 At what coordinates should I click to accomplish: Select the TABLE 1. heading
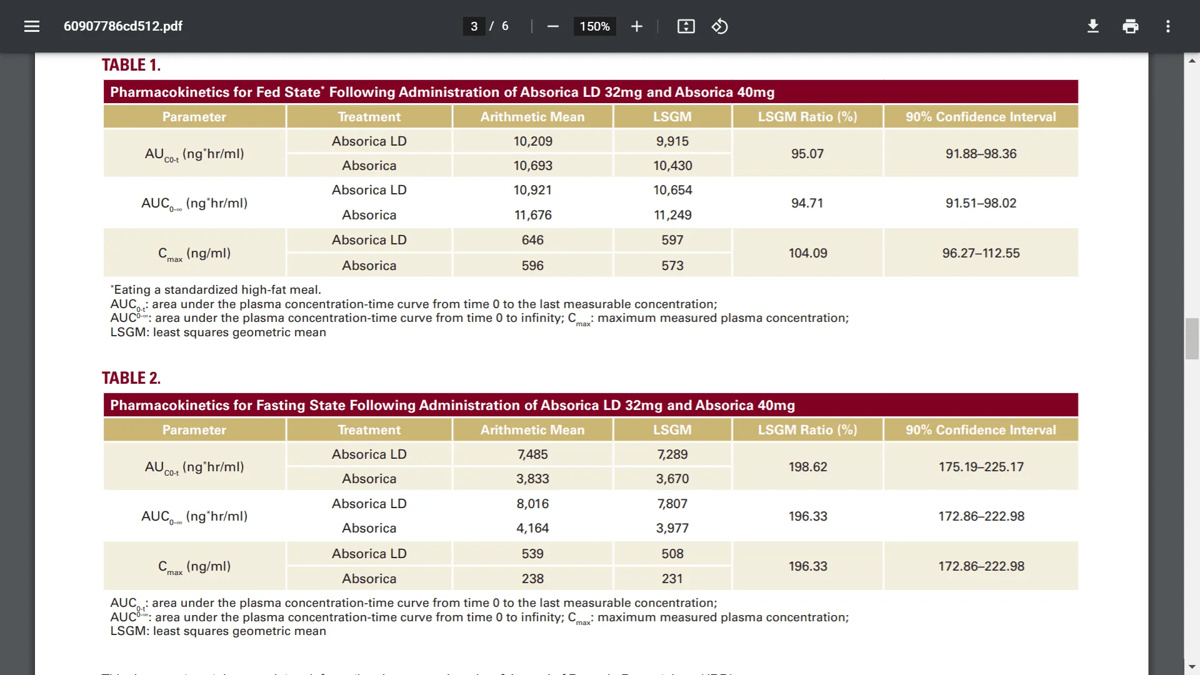click(131, 65)
